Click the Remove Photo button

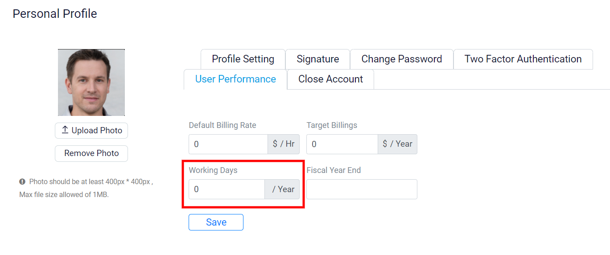(91, 153)
